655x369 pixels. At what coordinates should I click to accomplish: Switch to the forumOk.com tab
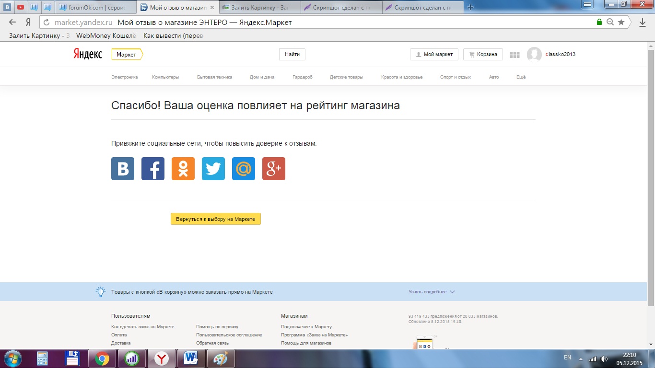(96, 7)
